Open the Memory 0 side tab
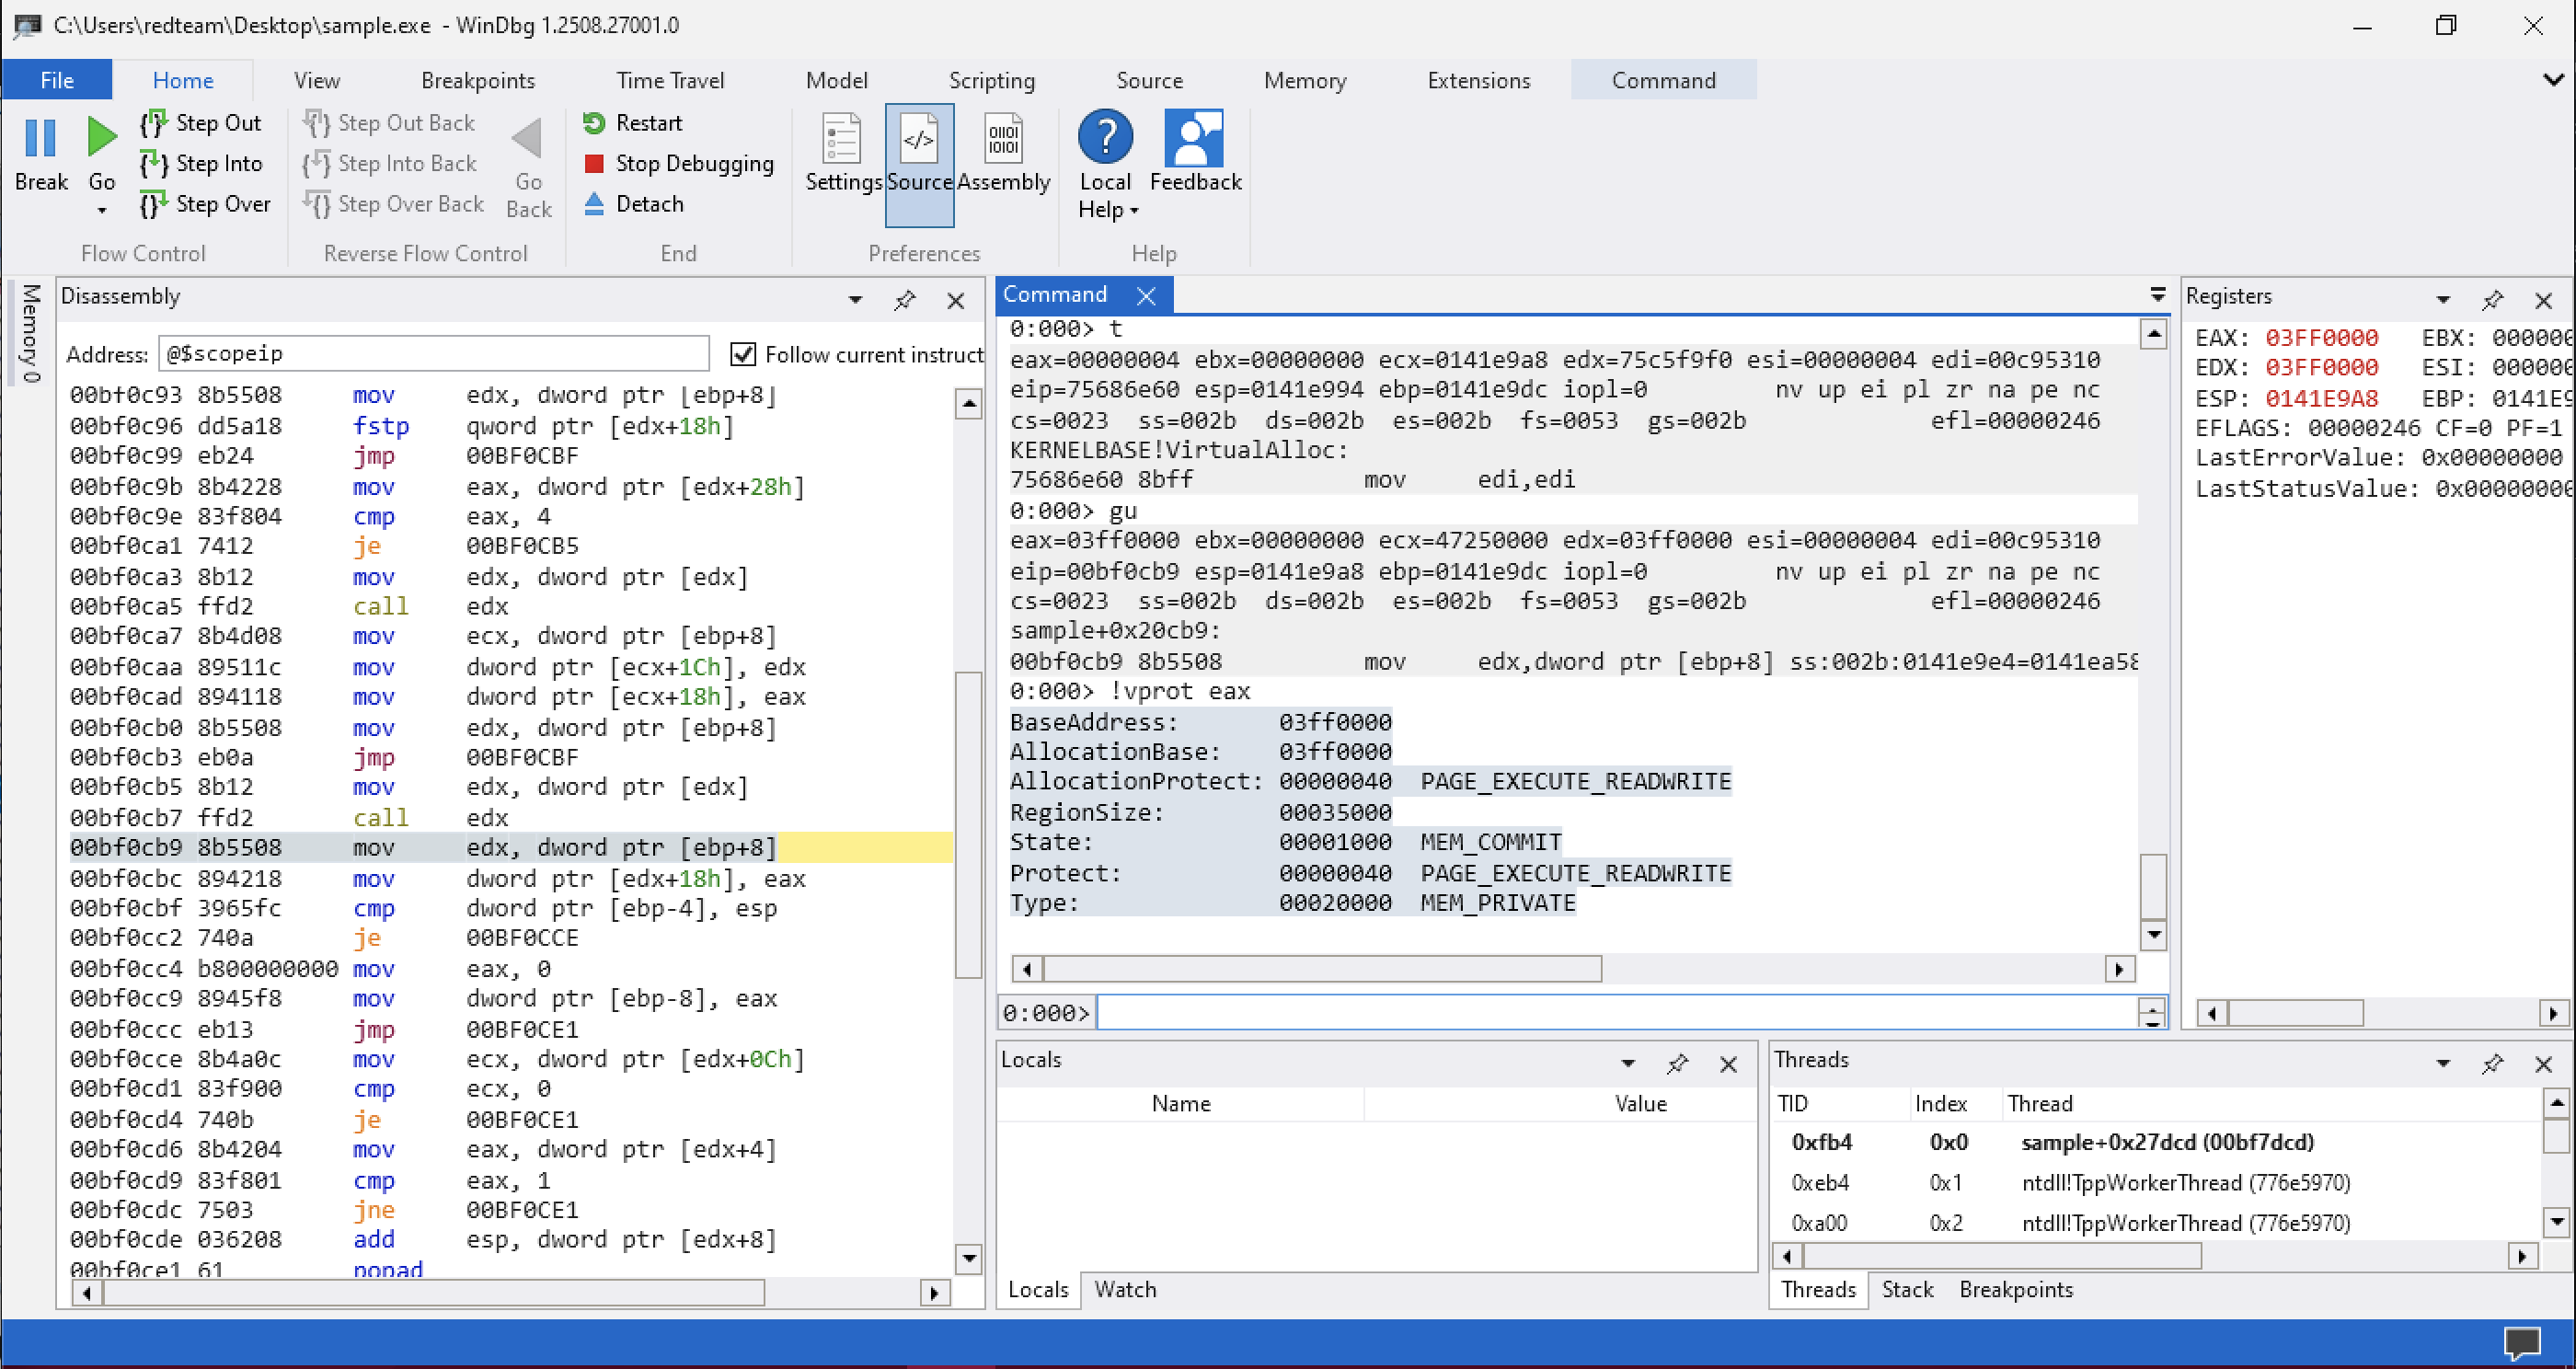Image resolution: width=2576 pixels, height=1369 pixels. coord(30,333)
